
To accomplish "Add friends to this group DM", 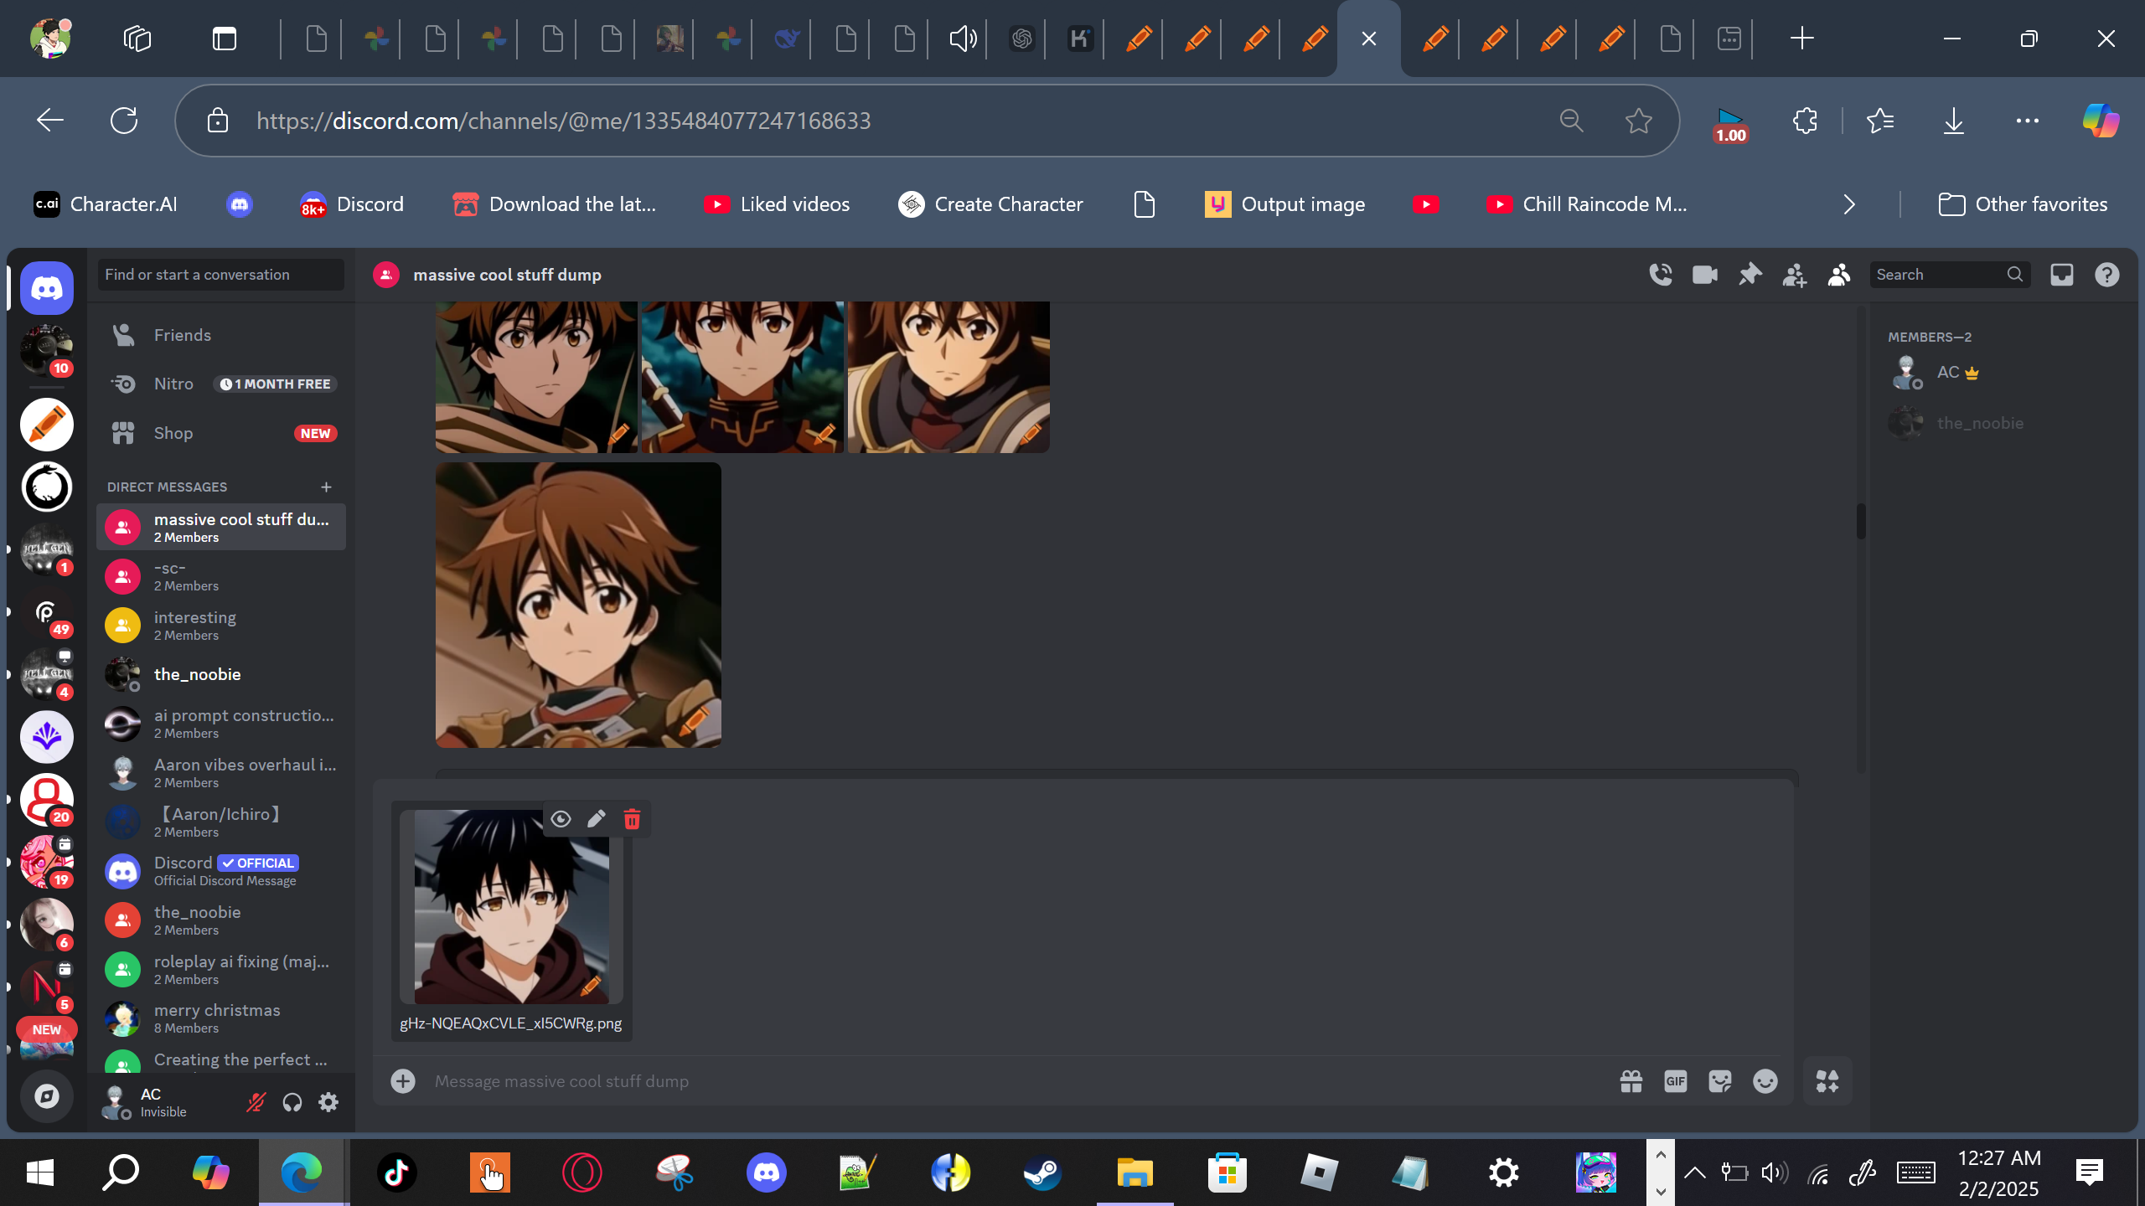I will click(x=1794, y=275).
